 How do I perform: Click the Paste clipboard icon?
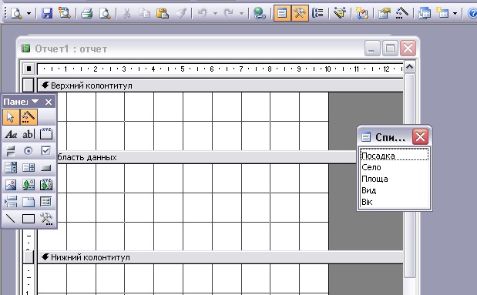pos(163,13)
